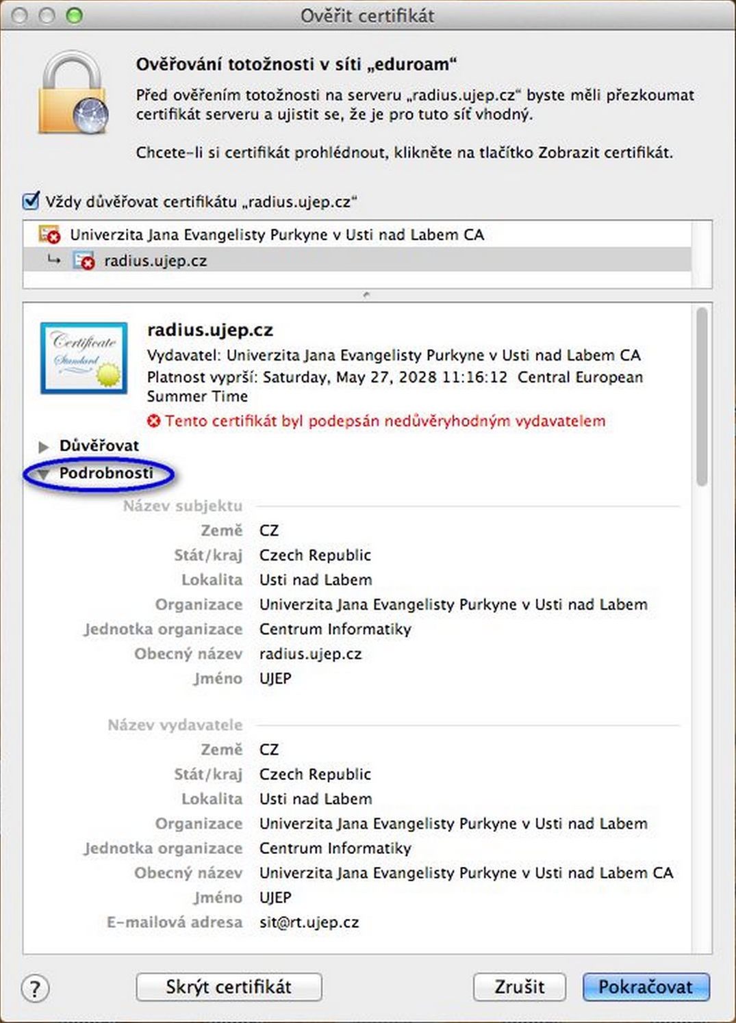
Task: Click the CA certificate icon in chain list
Action: 49,235
